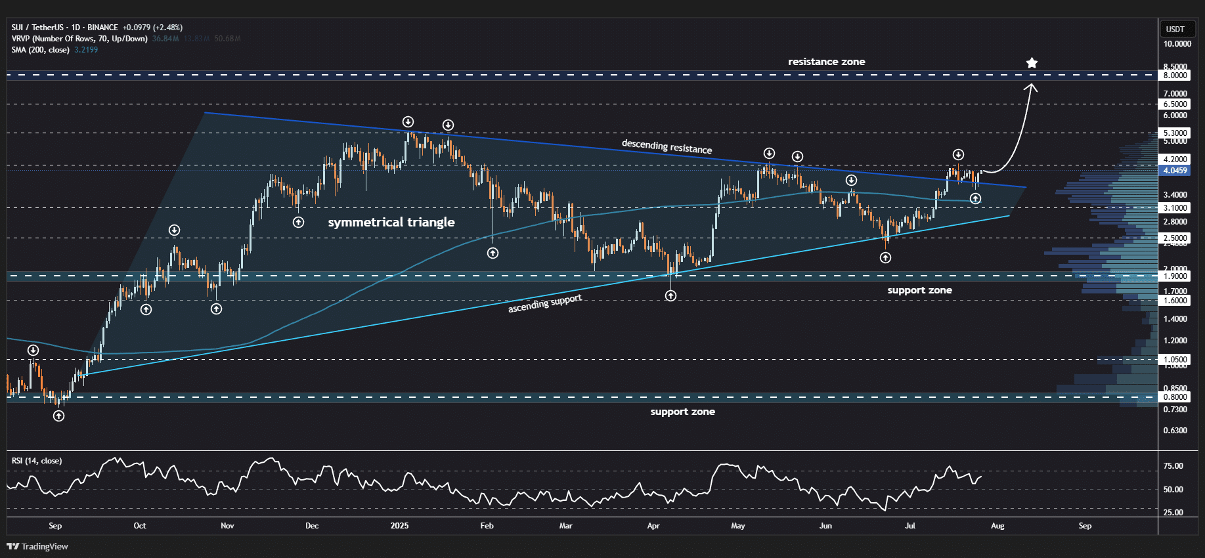Select the up arrow marker below April low
Image resolution: width=1205 pixels, height=558 pixels.
[x=670, y=296]
